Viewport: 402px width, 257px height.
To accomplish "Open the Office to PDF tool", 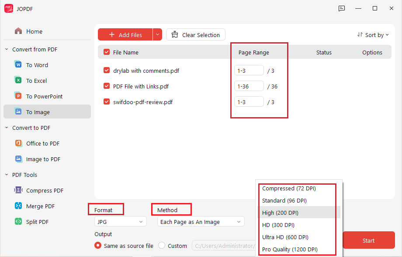I will (47, 143).
